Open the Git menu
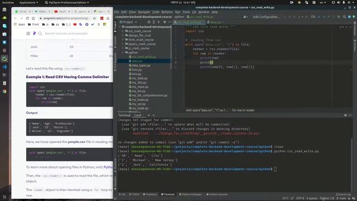 tap(194, 12)
